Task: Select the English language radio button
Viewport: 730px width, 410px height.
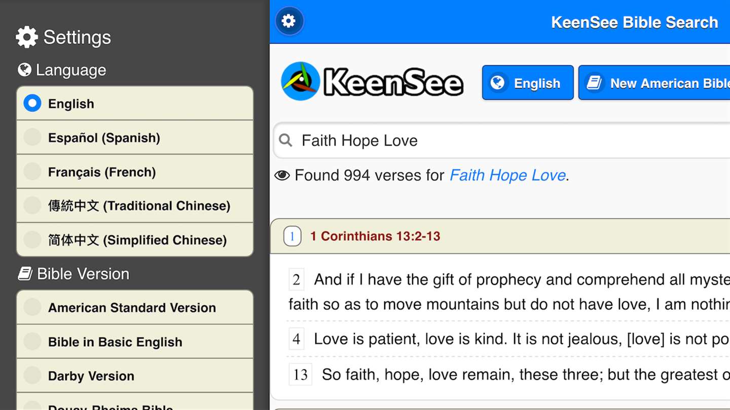Action: tap(32, 103)
